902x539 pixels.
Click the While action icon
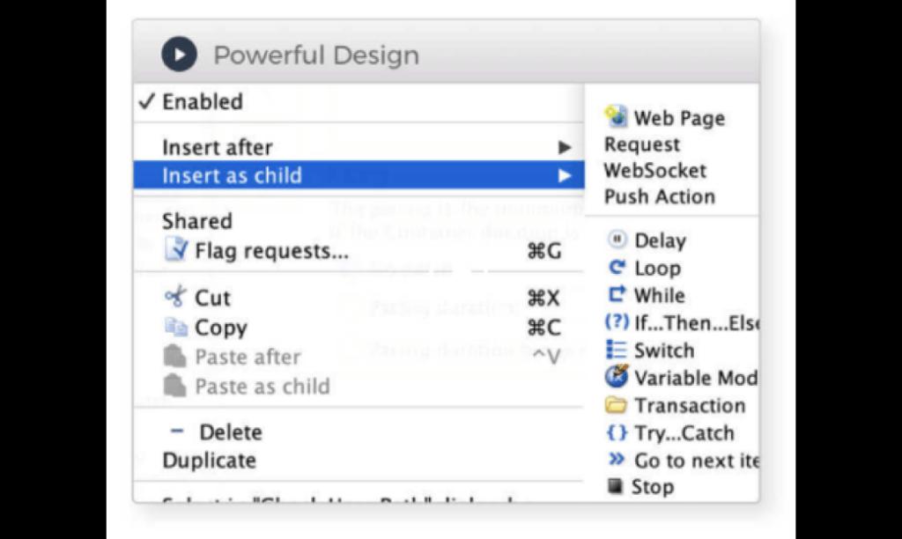[x=617, y=295]
